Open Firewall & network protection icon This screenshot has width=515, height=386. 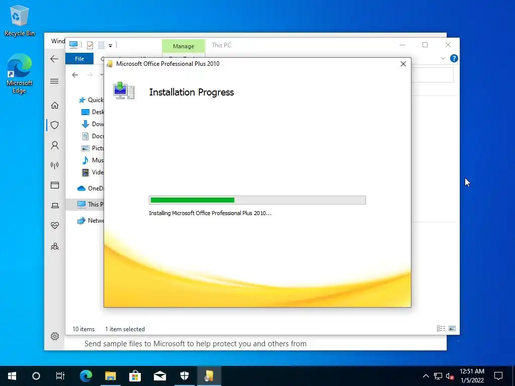(x=55, y=165)
